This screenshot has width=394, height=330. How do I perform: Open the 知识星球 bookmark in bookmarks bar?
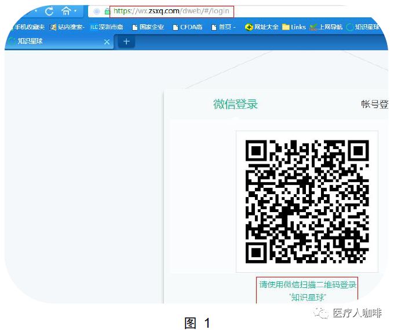coord(364,27)
